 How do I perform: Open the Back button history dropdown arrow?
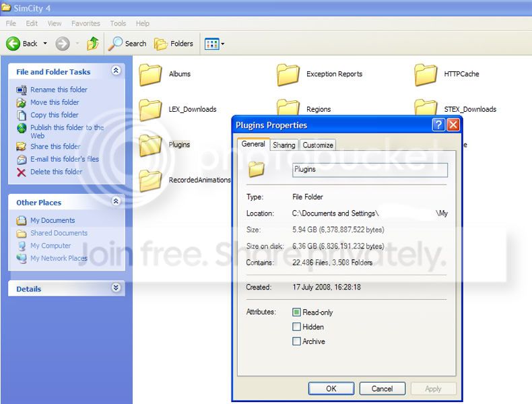45,43
